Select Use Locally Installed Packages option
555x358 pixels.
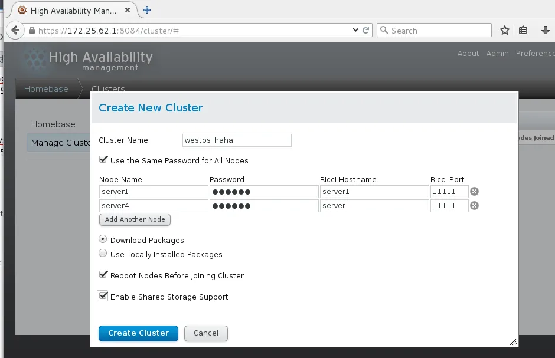point(103,254)
